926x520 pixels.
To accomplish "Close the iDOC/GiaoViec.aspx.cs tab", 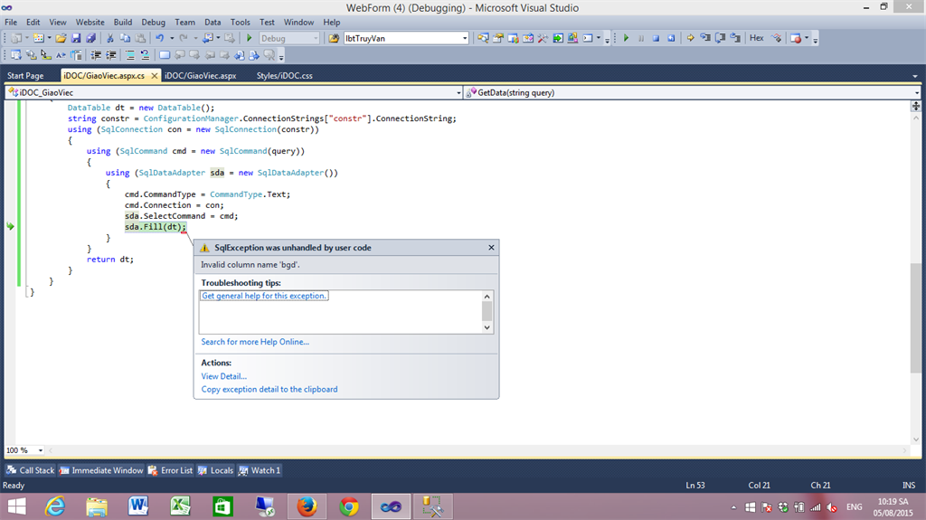I will 154,76.
